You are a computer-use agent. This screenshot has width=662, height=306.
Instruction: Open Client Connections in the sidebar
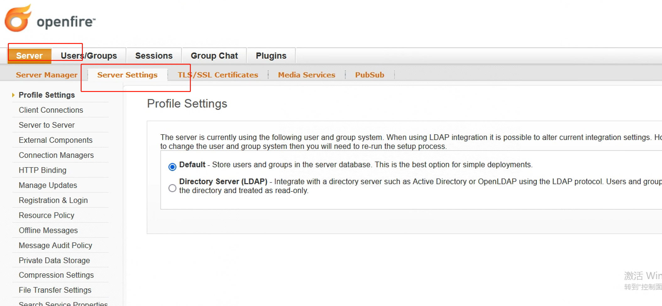click(x=51, y=110)
